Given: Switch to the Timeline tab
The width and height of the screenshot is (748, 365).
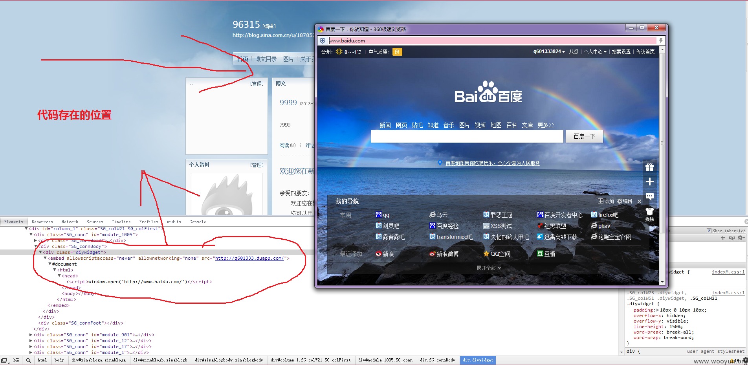Looking at the screenshot, I should [121, 222].
